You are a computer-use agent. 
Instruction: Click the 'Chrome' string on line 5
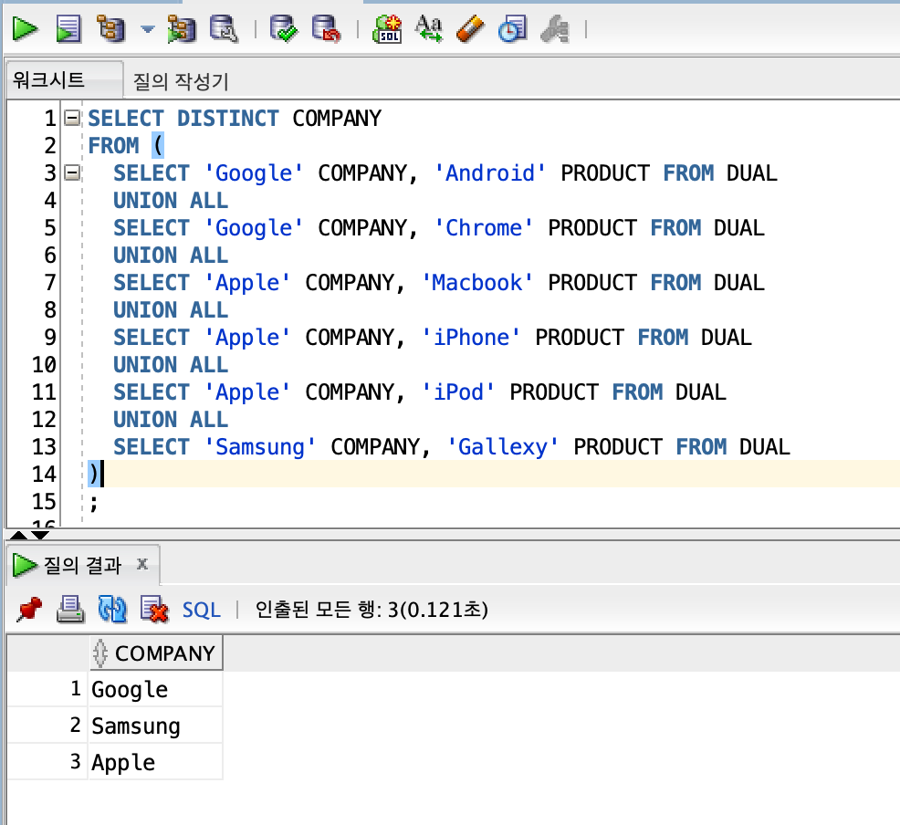[484, 228]
